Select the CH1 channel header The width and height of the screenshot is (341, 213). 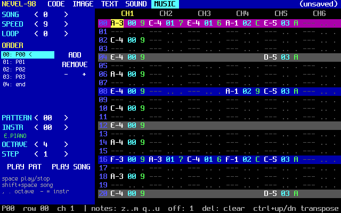click(x=127, y=14)
